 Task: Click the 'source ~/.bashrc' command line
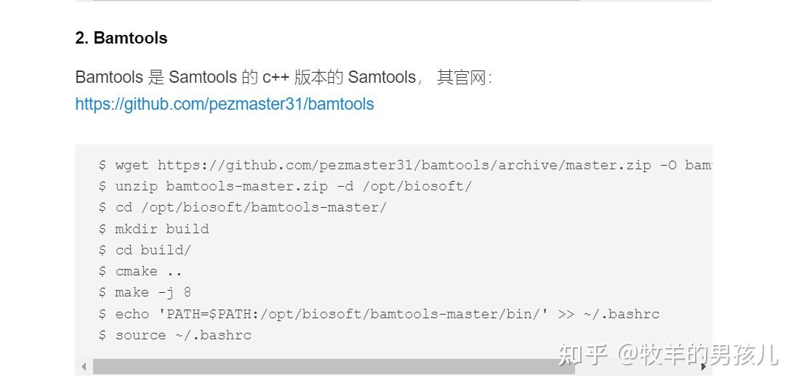coord(175,335)
